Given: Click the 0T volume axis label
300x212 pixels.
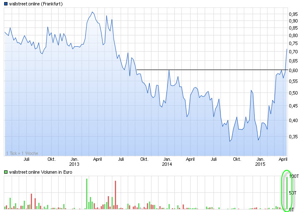Looking at the screenshot, I should click(293, 209).
